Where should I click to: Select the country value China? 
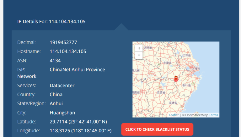pos(56,94)
